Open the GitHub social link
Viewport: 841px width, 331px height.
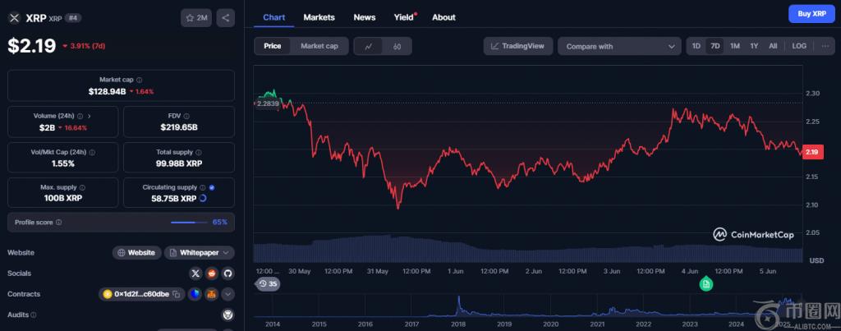228,274
